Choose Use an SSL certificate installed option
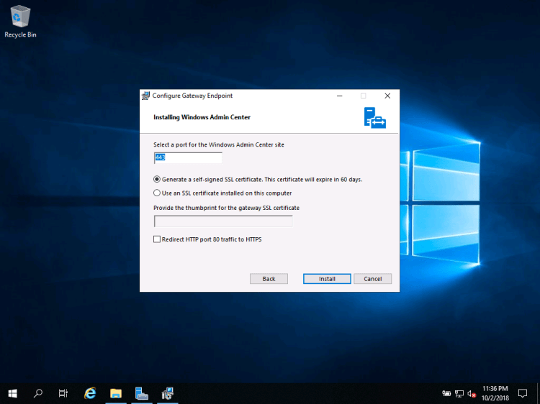The width and height of the screenshot is (540, 404). coord(158,193)
